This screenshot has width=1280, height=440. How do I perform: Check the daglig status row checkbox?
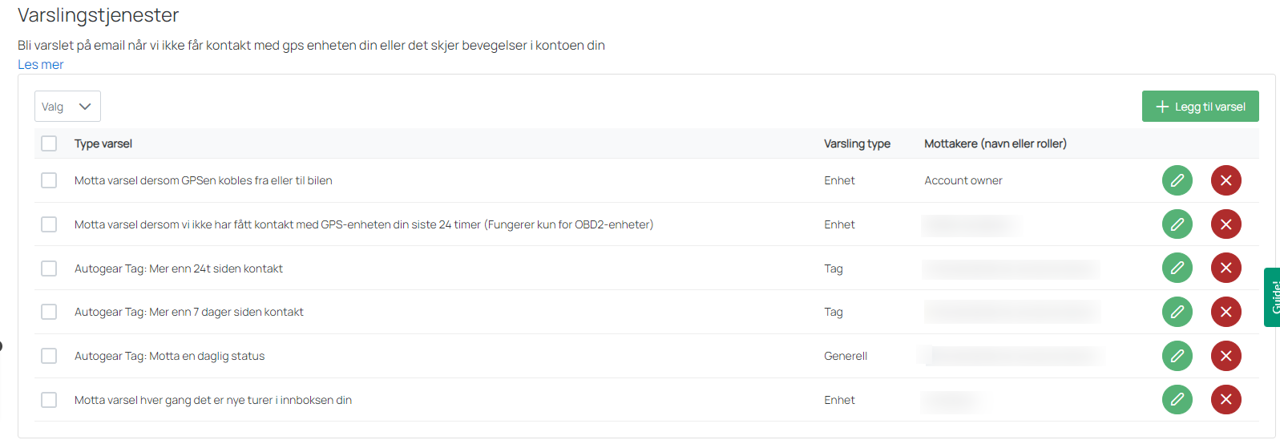pos(49,356)
